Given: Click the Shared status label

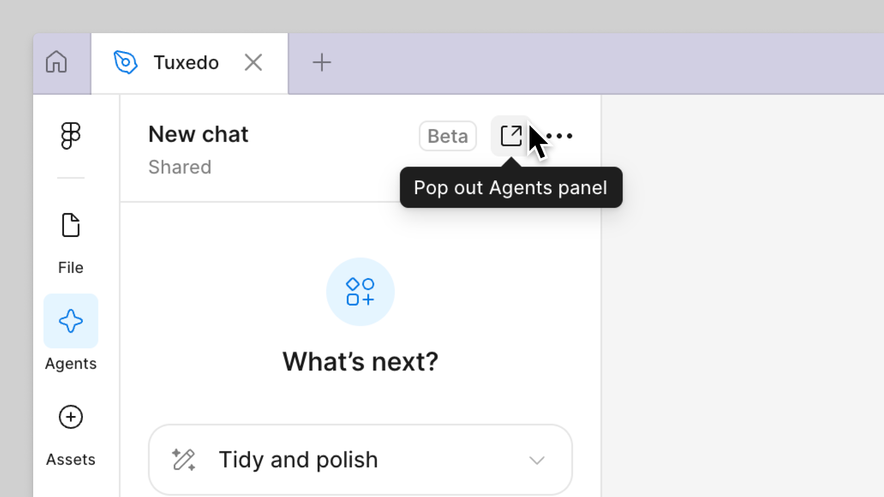Looking at the screenshot, I should click(x=180, y=167).
